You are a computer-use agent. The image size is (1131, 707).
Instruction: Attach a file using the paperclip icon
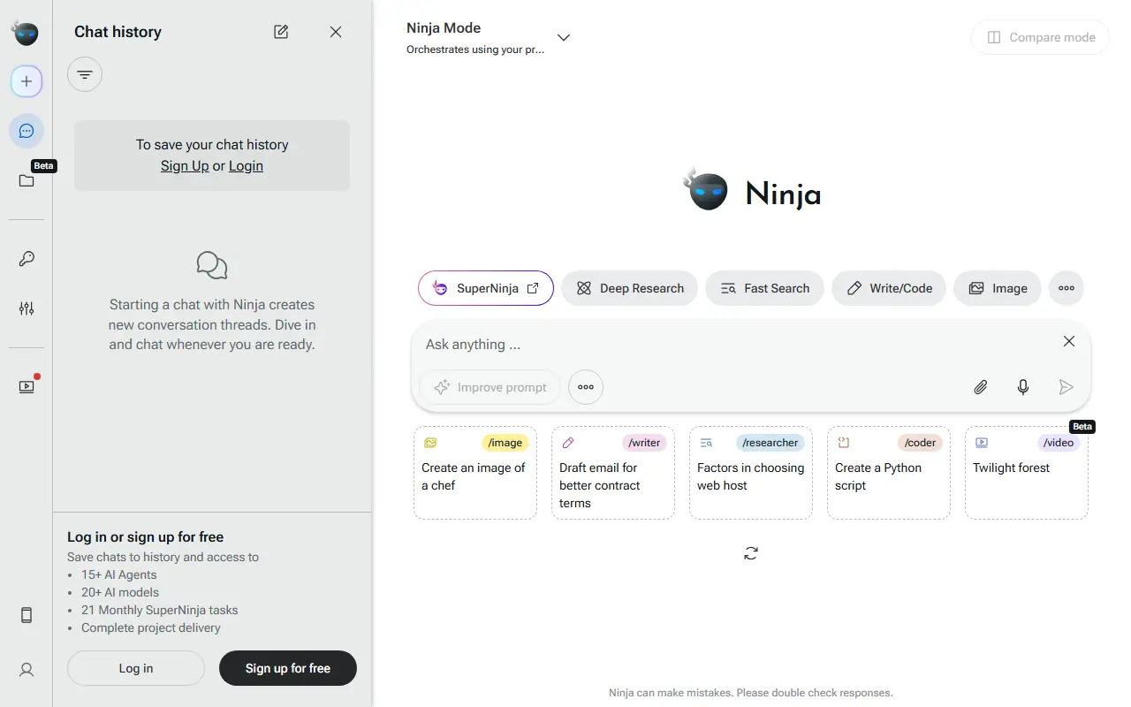[980, 387]
